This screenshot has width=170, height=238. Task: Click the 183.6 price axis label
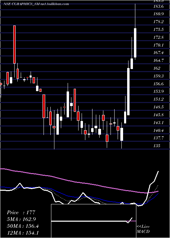coord(158,6)
